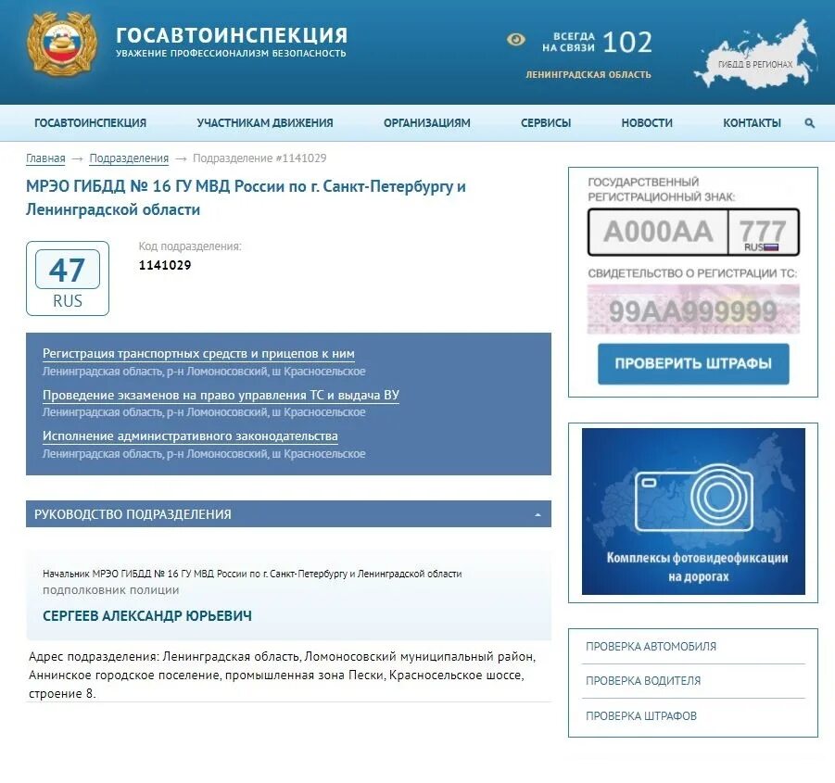The image size is (835, 783).
Task: Open the УЧАСТНИКАМ ДВИЖЕНИЯ menu
Action: click(x=265, y=123)
